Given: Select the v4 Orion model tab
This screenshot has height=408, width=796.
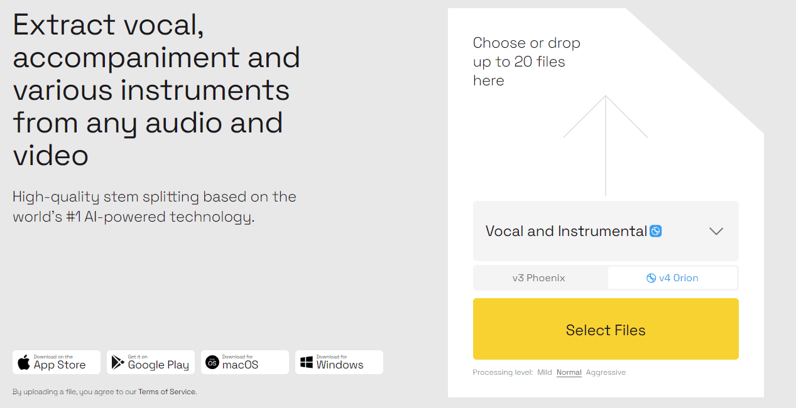Looking at the screenshot, I should pyautogui.click(x=672, y=278).
